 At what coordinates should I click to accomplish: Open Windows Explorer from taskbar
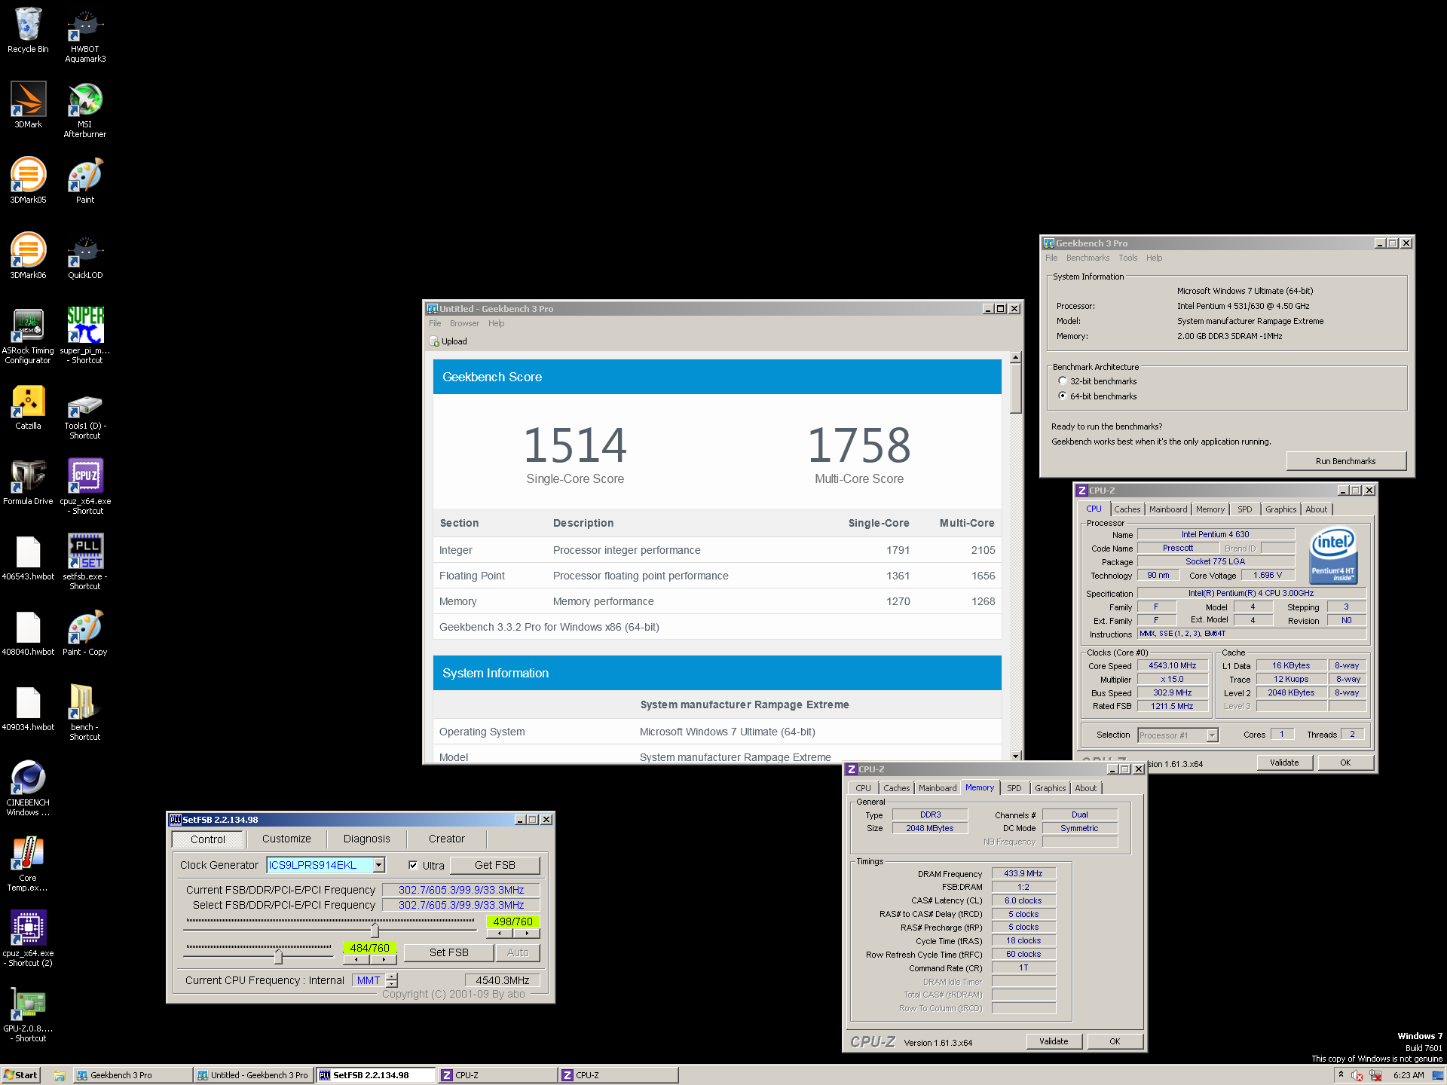coord(60,1075)
